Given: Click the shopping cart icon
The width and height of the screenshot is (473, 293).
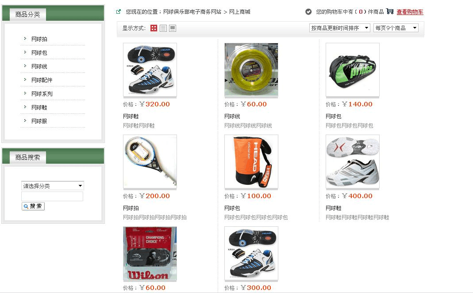Looking at the screenshot, I should [x=390, y=11].
